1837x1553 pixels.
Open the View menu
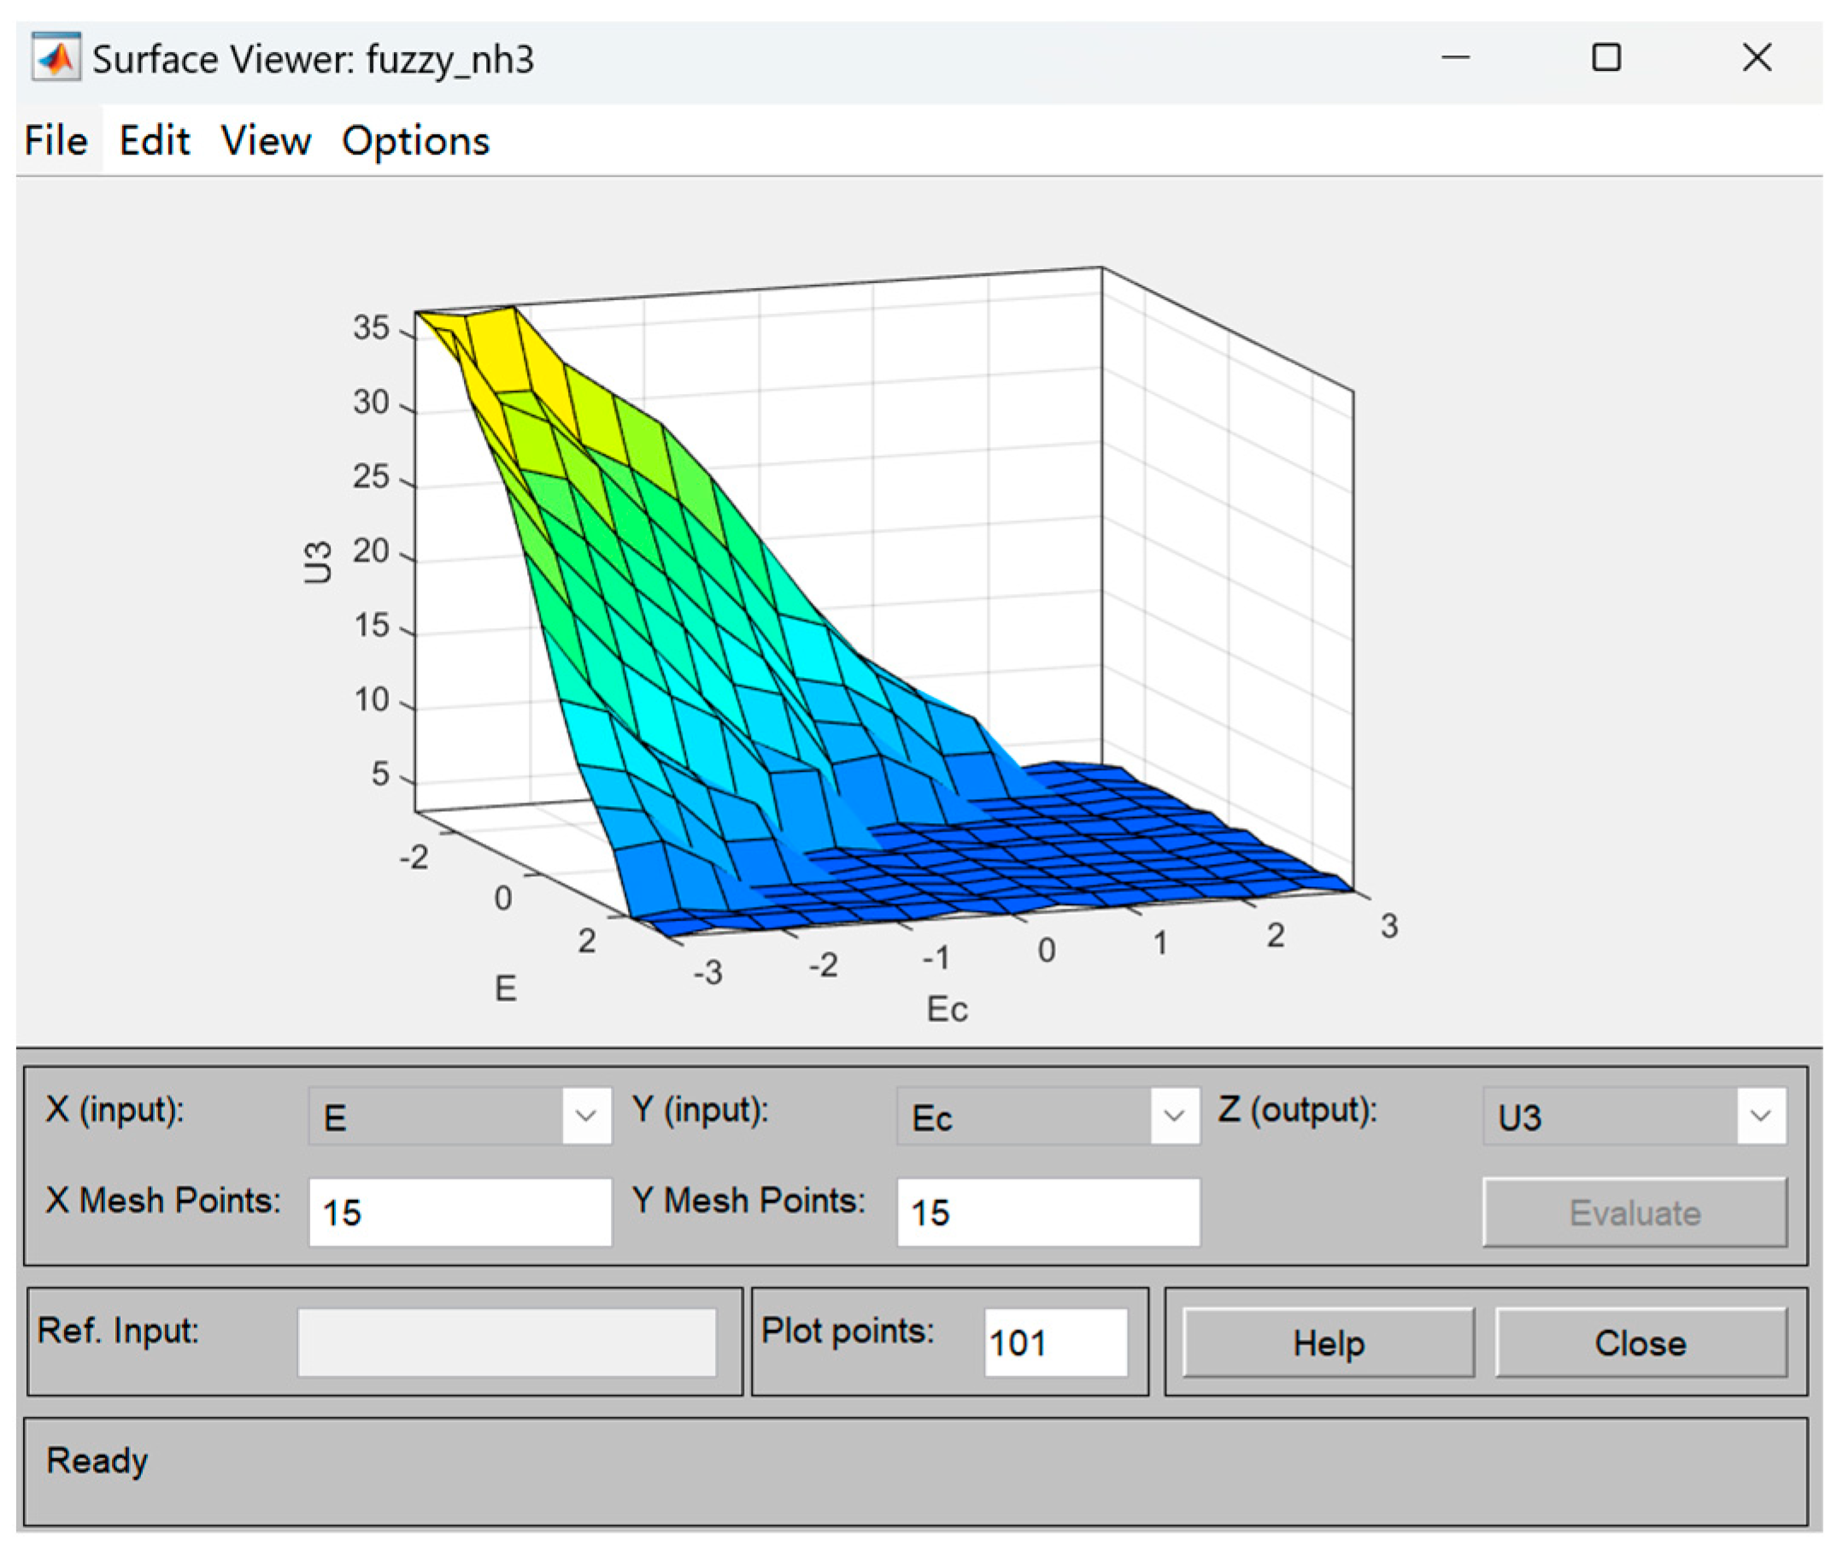(265, 141)
